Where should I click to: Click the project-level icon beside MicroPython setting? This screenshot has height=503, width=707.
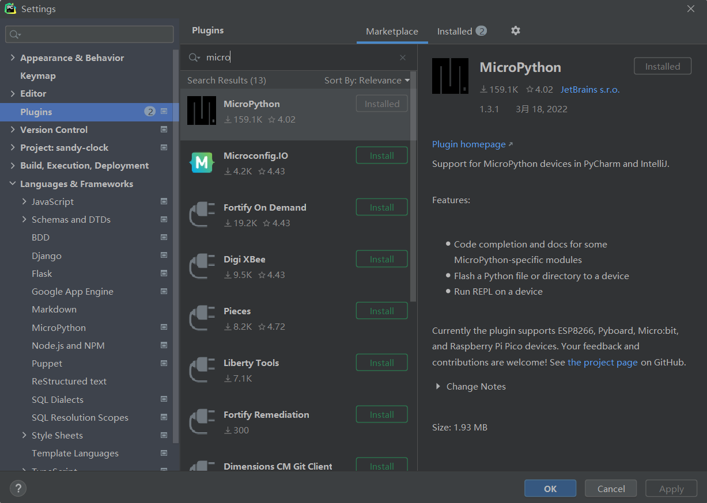[x=164, y=327]
